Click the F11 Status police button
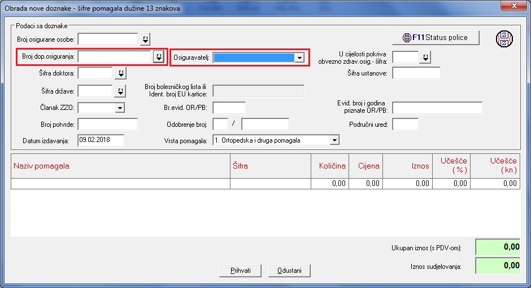Image resolution: width=531 pixels, height=288 pixels. 436,38
